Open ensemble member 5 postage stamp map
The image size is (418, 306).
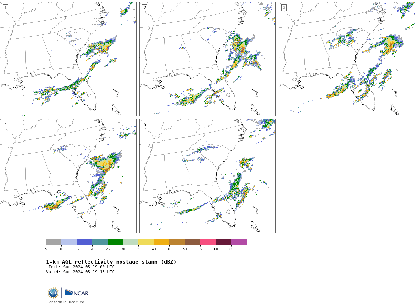click(x=207, y=176)
